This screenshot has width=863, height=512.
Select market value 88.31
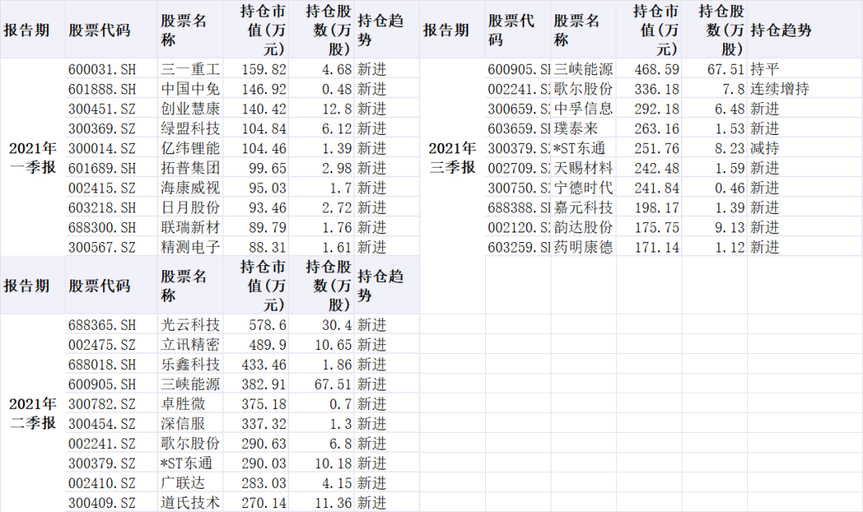click(x=268, y=248)
